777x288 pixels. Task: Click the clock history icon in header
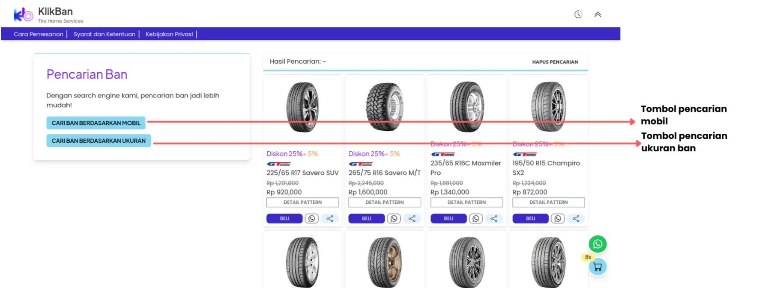pyautogui.click(x=578, y=15)
